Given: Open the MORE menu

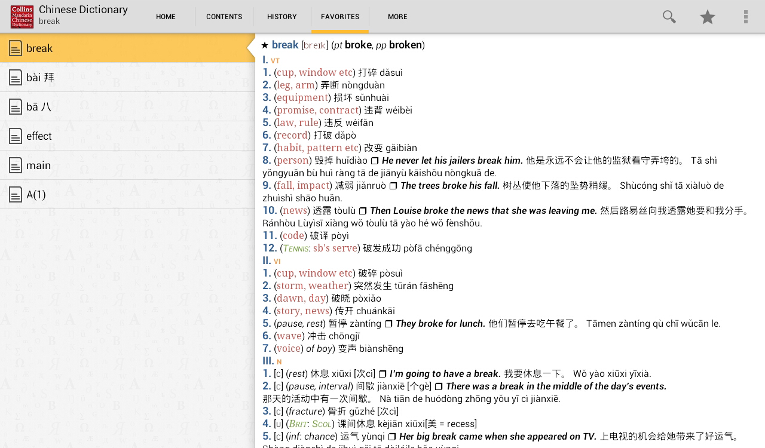Looking at the screenshot, I should coord(397,17).
